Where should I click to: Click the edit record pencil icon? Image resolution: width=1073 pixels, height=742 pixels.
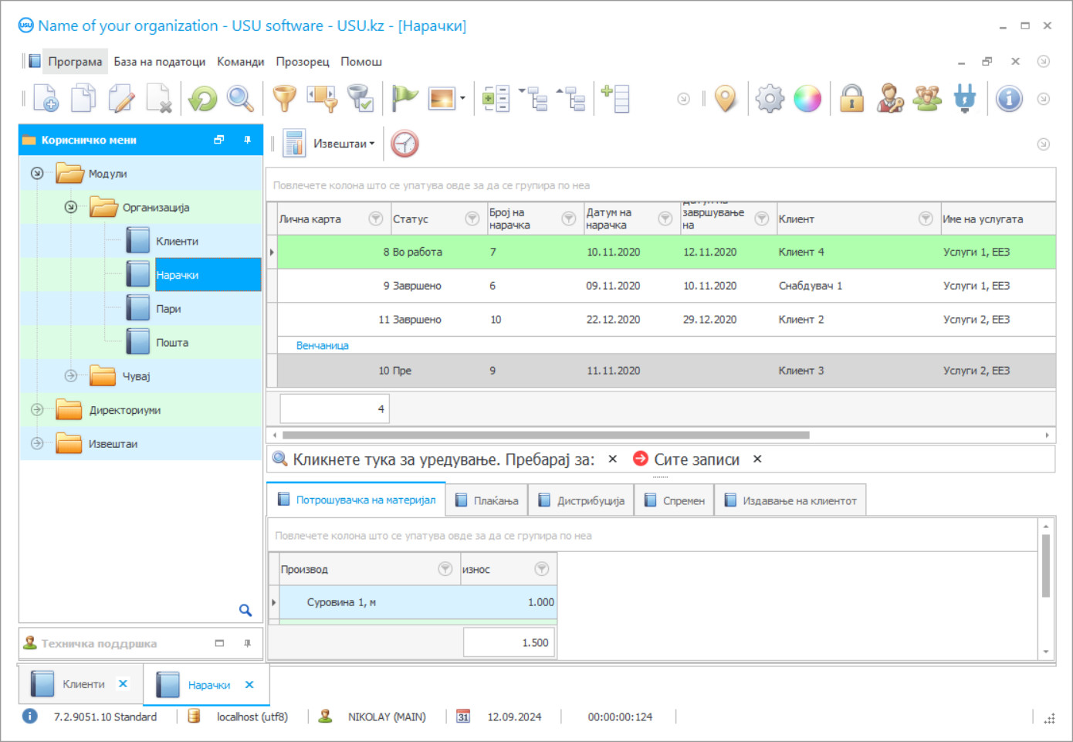[121, 98]
